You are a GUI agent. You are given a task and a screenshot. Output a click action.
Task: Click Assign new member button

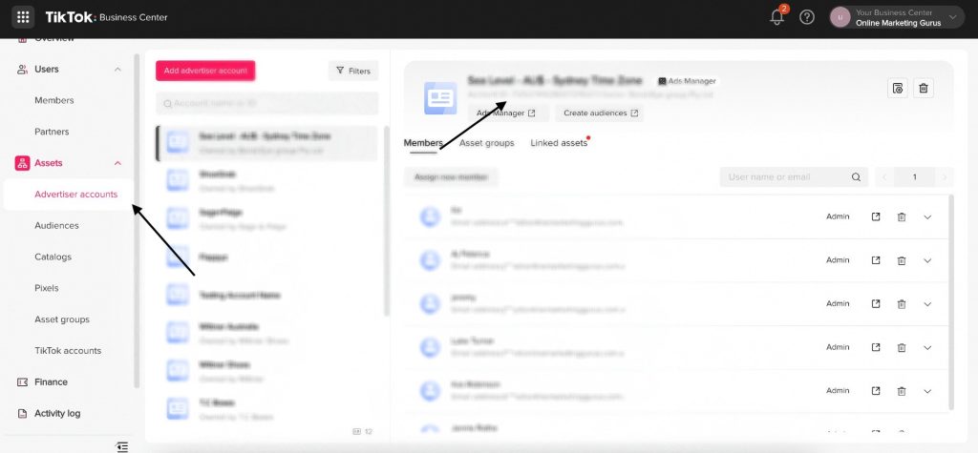click(451, 177)
